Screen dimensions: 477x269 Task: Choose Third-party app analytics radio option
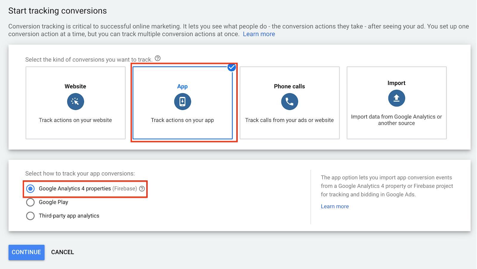coord(30,216)
